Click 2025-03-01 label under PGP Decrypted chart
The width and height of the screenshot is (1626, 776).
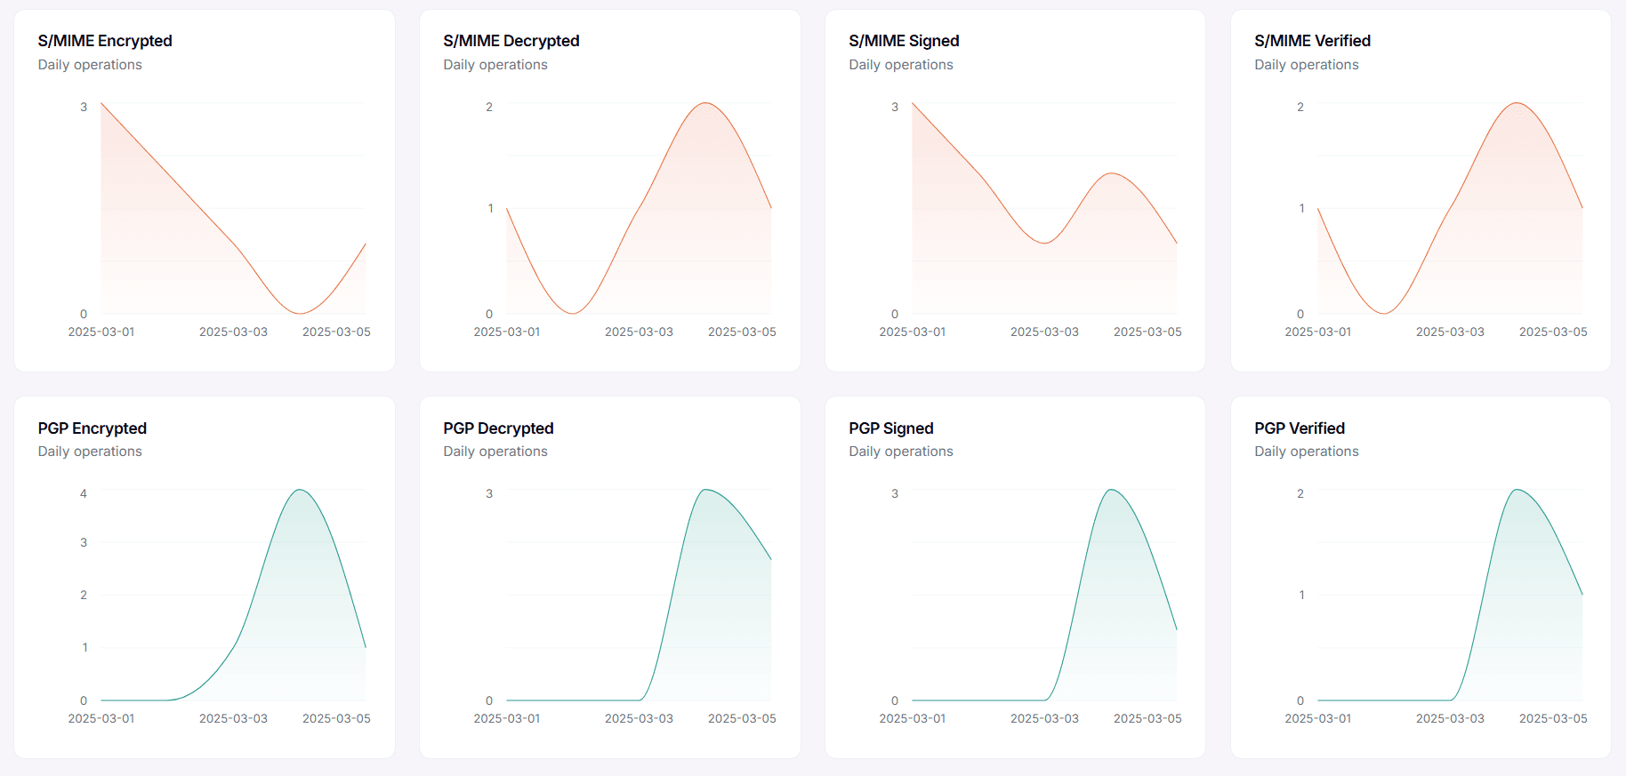tap(507, 718)
